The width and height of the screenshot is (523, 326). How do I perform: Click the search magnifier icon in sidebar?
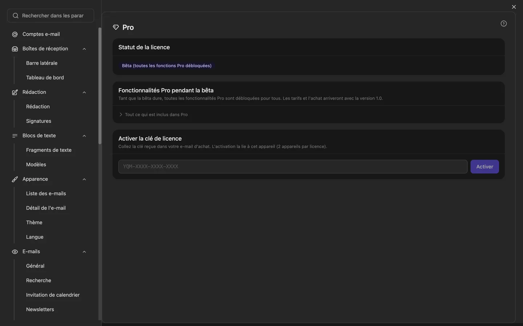tap(16, 16)
